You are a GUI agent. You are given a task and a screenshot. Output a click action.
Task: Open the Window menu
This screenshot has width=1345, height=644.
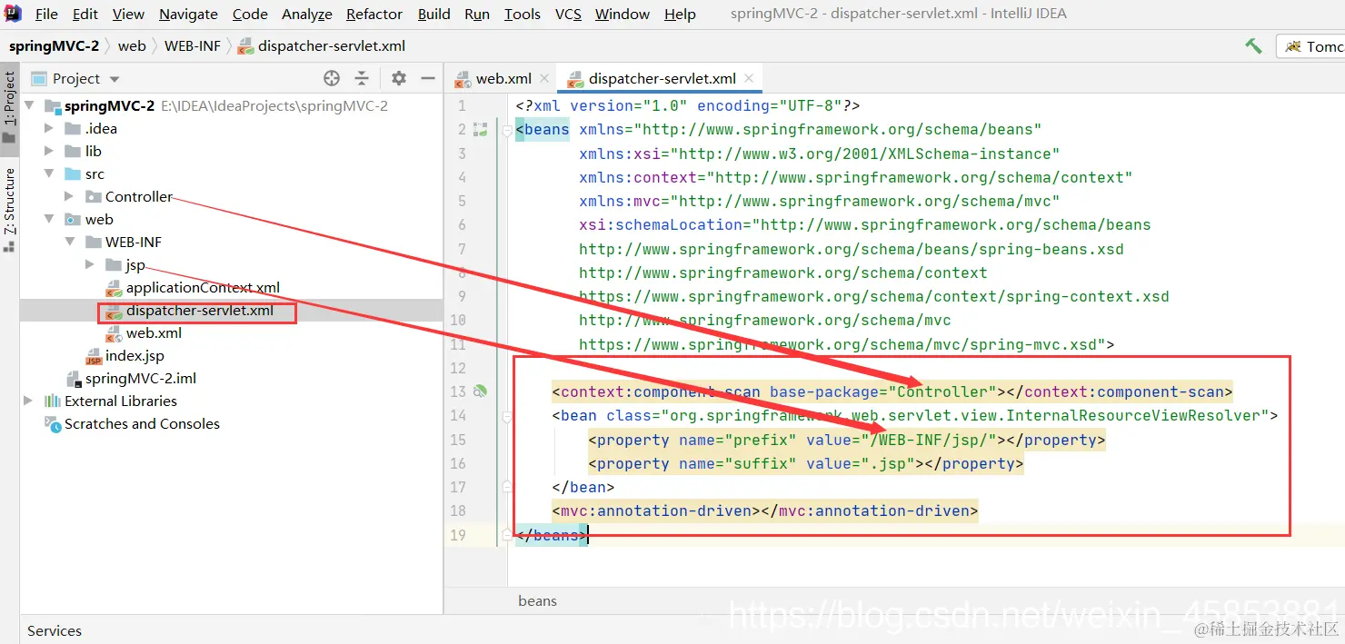(x=623, y=15)
